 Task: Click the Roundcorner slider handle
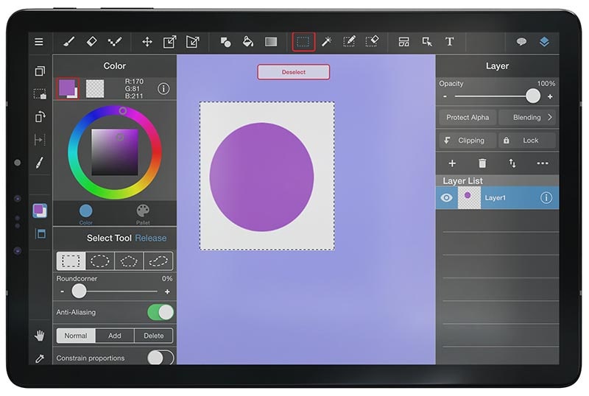click(x=79, y=291)
